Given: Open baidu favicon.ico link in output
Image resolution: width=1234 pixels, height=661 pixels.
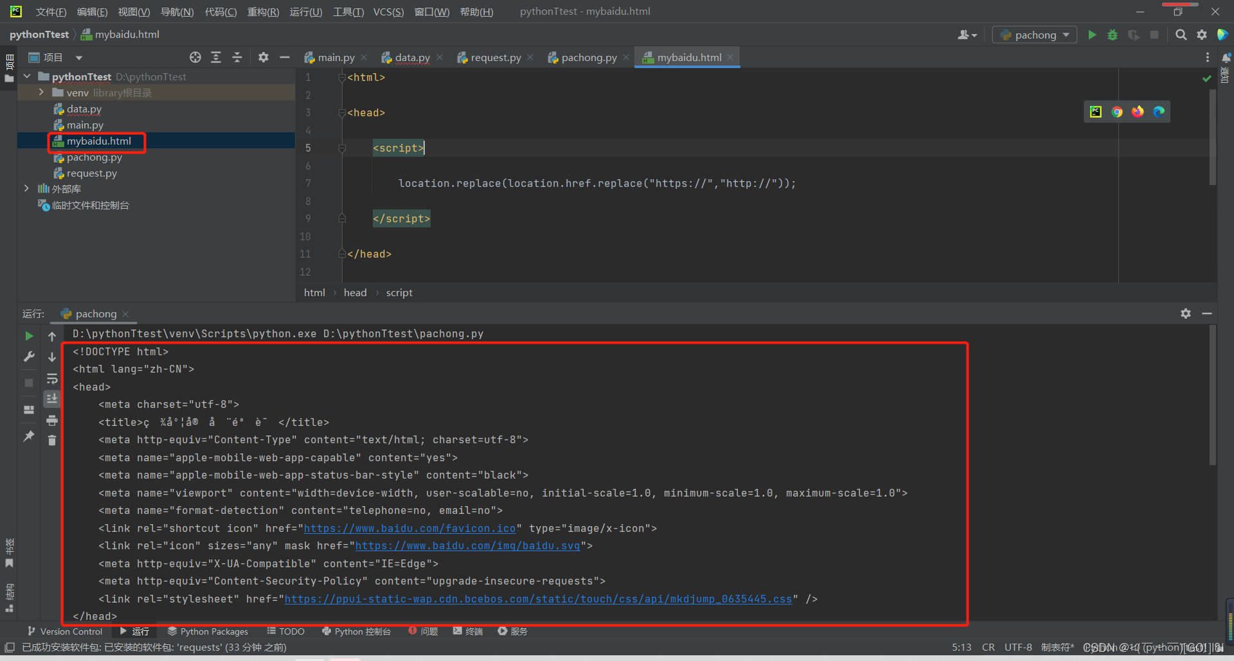Looking at the screenshot, I should 409,528.
